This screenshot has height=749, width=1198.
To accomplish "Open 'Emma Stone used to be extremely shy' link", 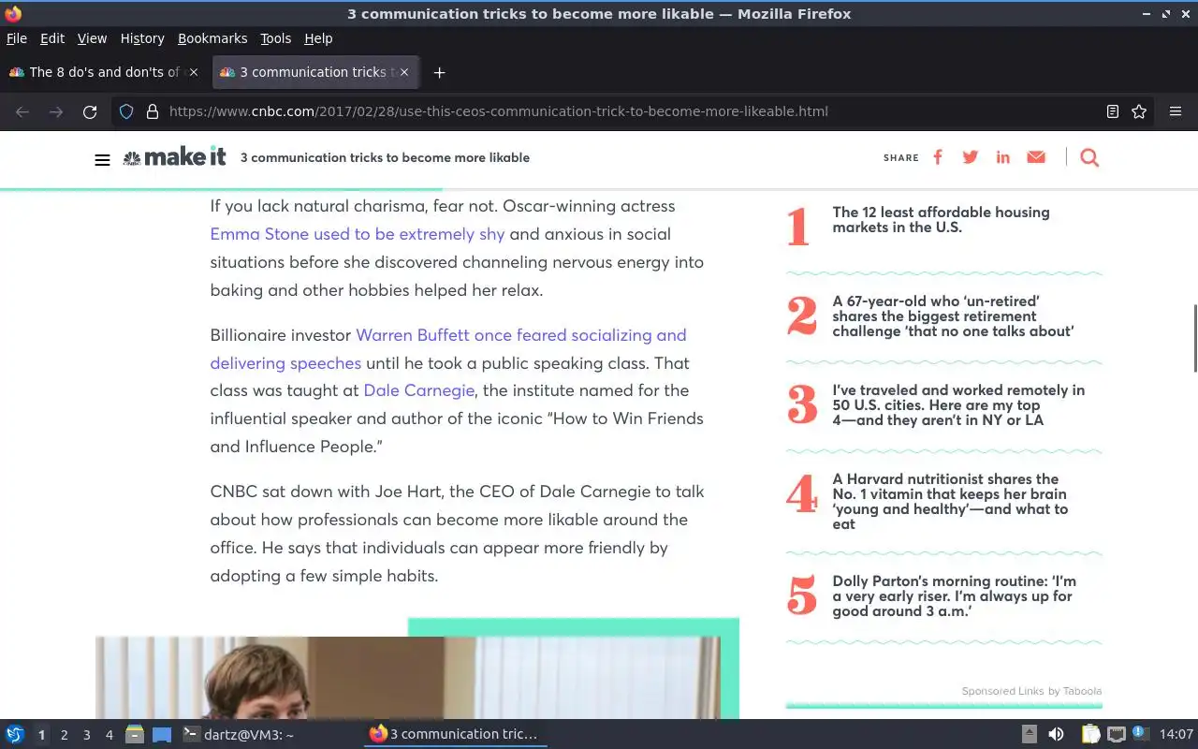I will 358,234.
